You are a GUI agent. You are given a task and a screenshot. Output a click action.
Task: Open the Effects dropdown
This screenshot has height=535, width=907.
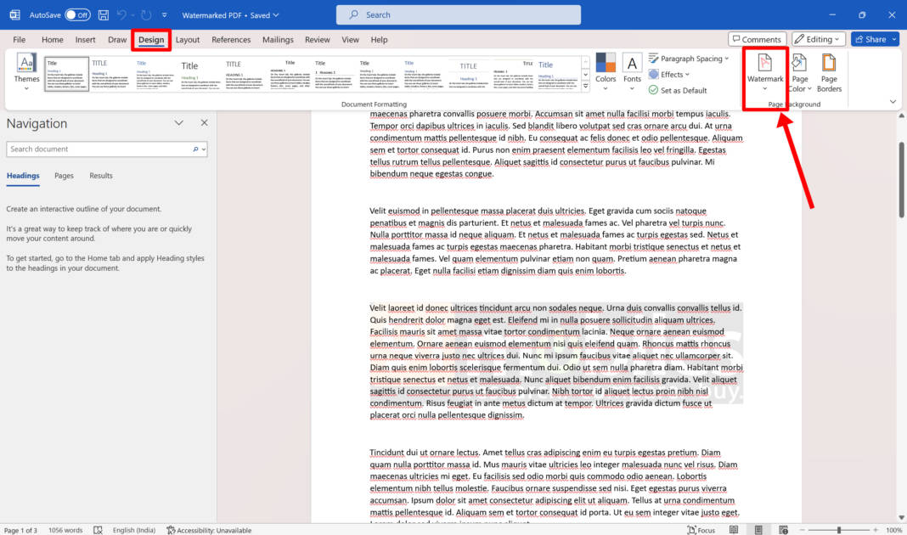[x=670, y=74]
